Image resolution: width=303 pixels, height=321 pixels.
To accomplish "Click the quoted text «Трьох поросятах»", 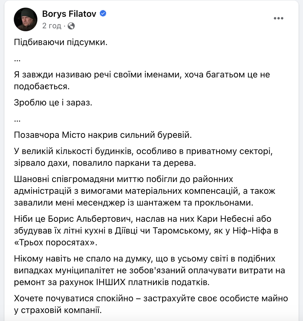I will coord(56,243).
